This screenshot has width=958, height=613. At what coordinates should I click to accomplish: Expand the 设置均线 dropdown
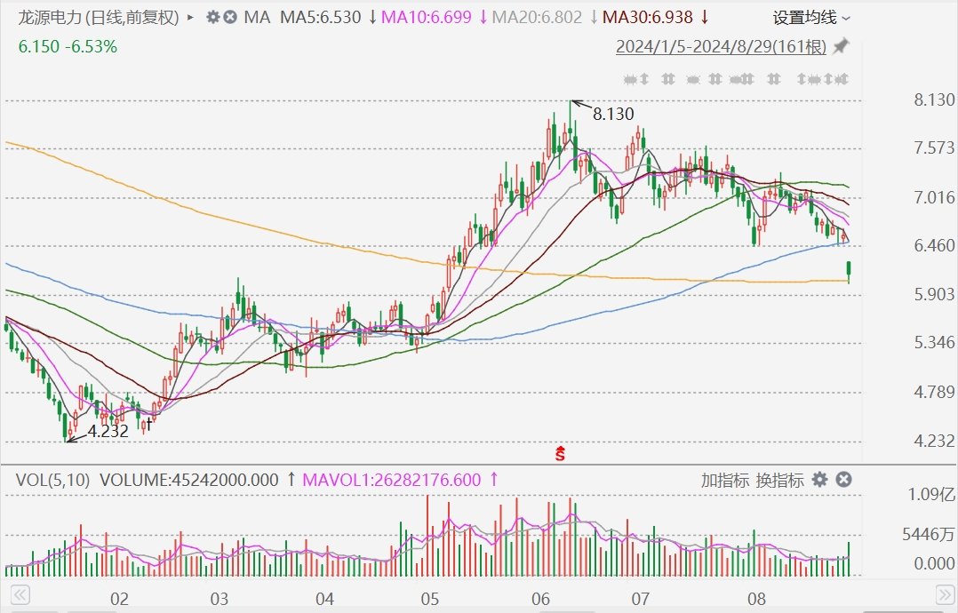(810, 18)
